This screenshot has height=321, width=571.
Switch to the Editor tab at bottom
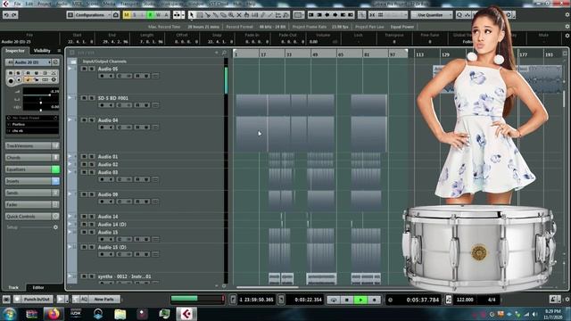click(x=38, y=287)
